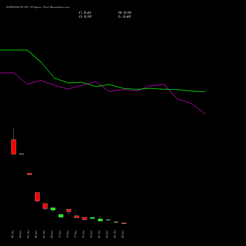The width and height of the screenshot is (246, 246).
Task: Click the low value L: 0.40
Action: [x=124, y=17]
